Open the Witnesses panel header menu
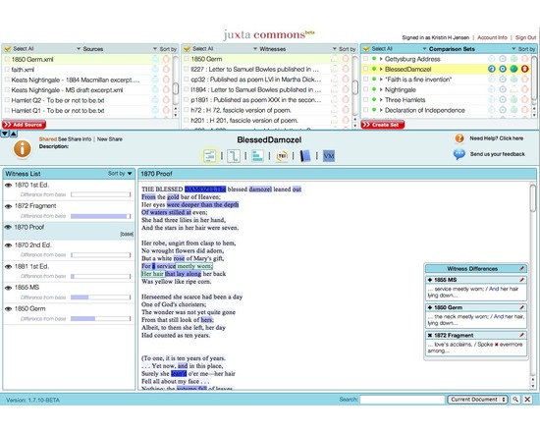Viewport: 540px width, 432px height. click(x=269, y=49)
